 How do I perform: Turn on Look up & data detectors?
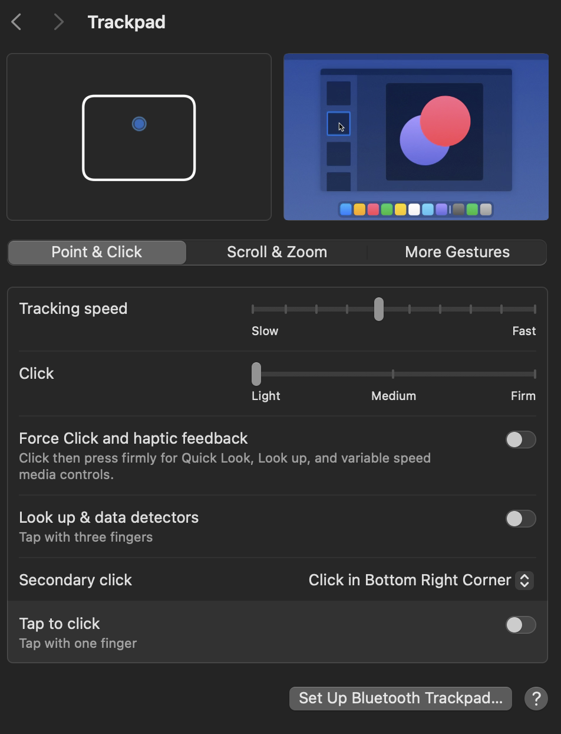coord(520,519)
